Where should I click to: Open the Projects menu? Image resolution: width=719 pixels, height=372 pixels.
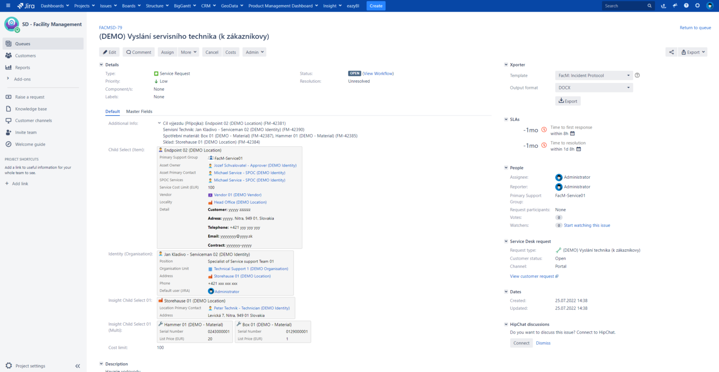(84, 6)
